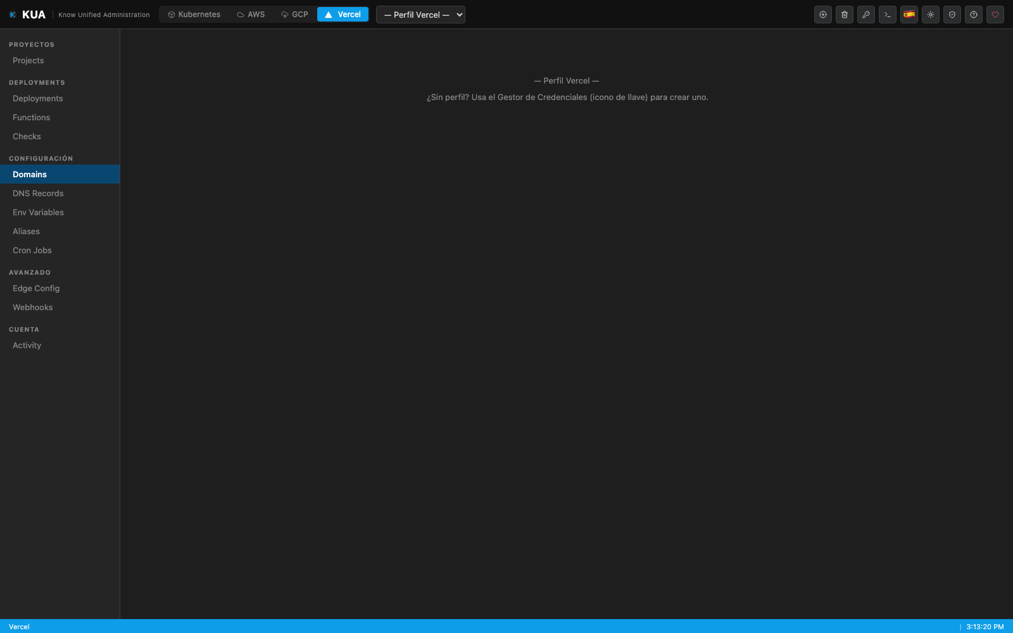Image resolution: width=1013 pixels, height=633 pixels.
Task: Click the trash can delete icon
Action: [845, 15]
